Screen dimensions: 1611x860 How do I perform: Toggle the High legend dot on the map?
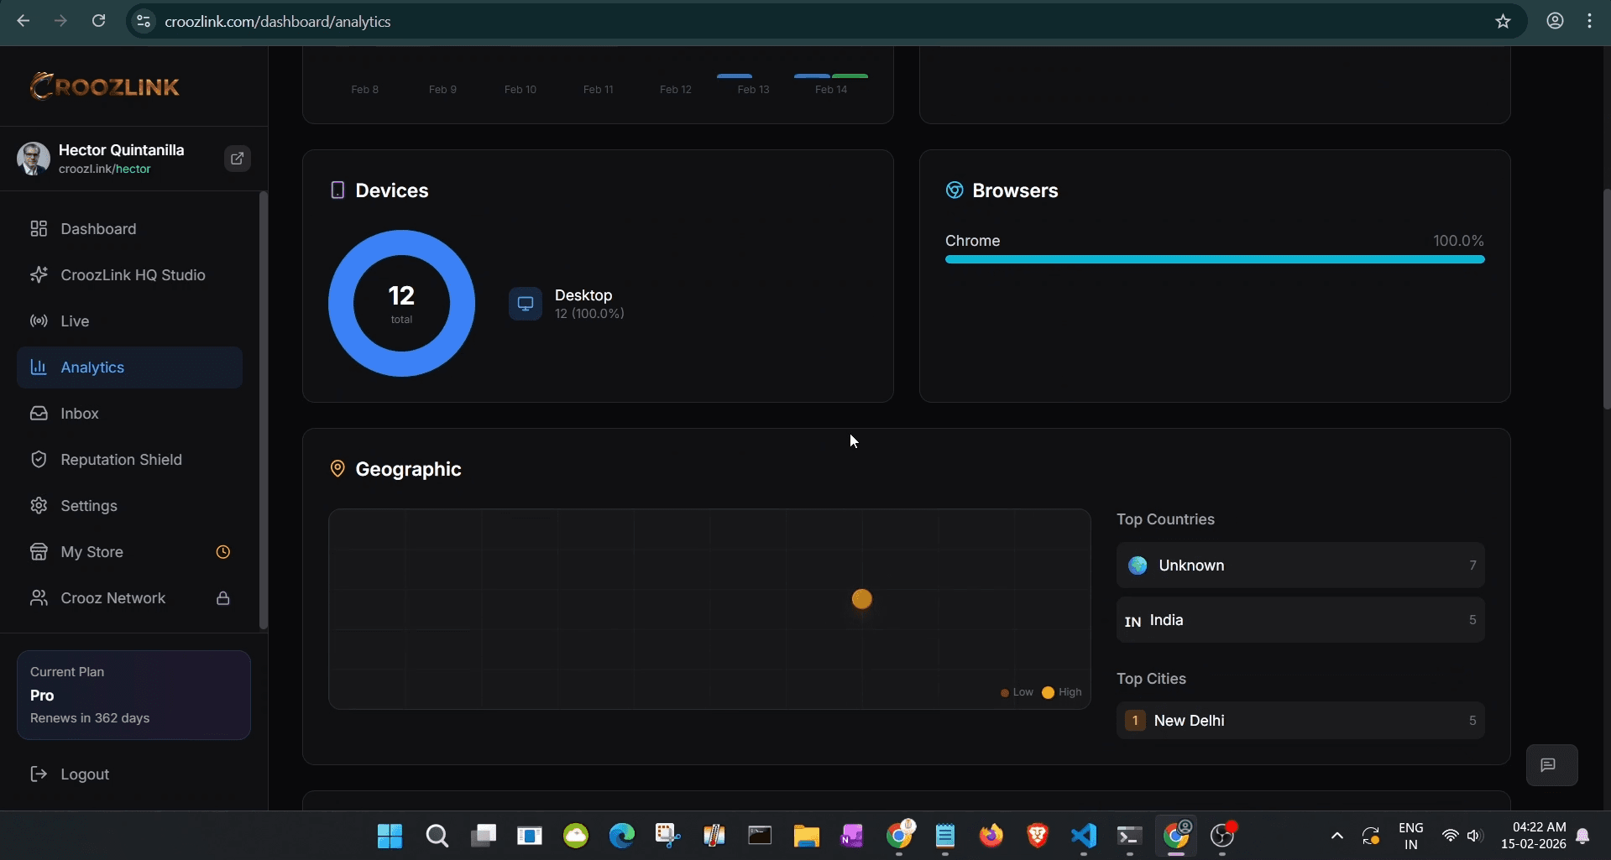1048,692
